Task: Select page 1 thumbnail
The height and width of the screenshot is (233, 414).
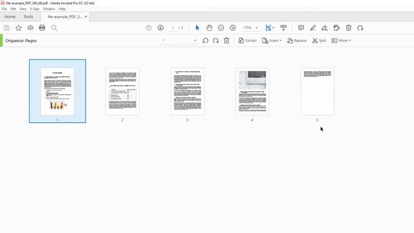Action: point(58,91)
